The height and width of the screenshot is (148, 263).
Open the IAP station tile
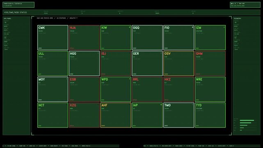[147, 115]
